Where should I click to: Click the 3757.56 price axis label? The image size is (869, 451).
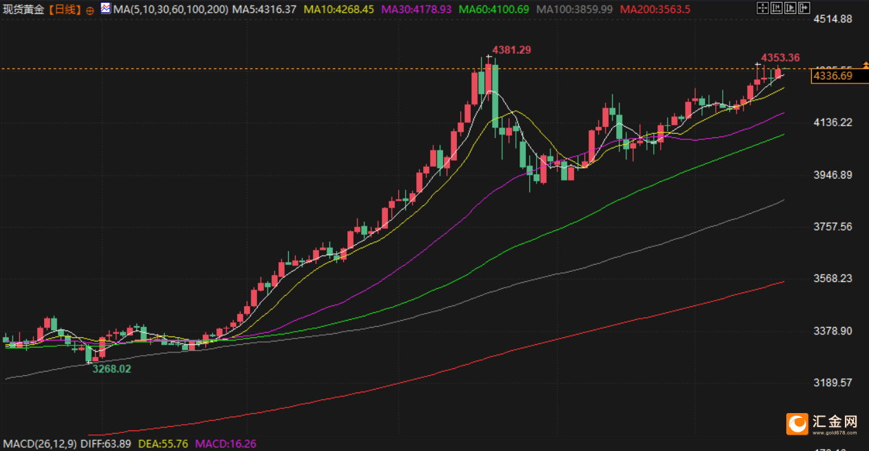[833, 227]
